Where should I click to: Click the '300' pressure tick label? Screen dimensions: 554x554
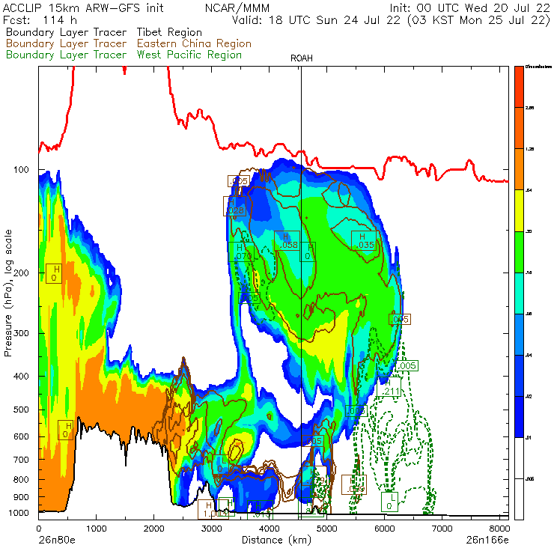(x=21, y=334)
